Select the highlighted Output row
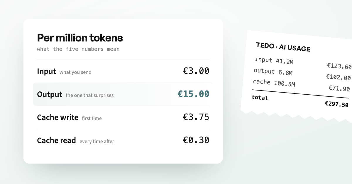 [x=123, y=94]
